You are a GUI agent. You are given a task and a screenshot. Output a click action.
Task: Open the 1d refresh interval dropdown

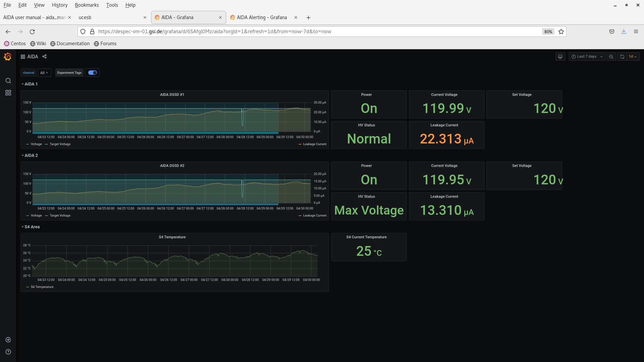[633, 57]
